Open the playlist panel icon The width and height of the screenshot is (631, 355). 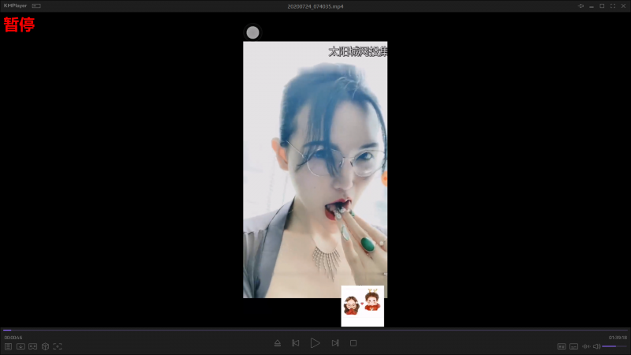point(8,346)
